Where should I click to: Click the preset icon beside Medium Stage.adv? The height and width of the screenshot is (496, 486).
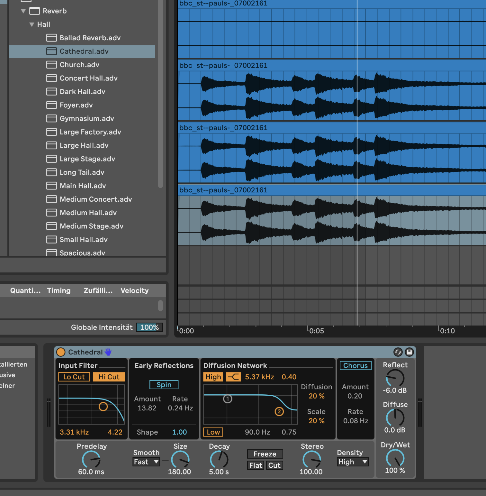coord(51,226)
